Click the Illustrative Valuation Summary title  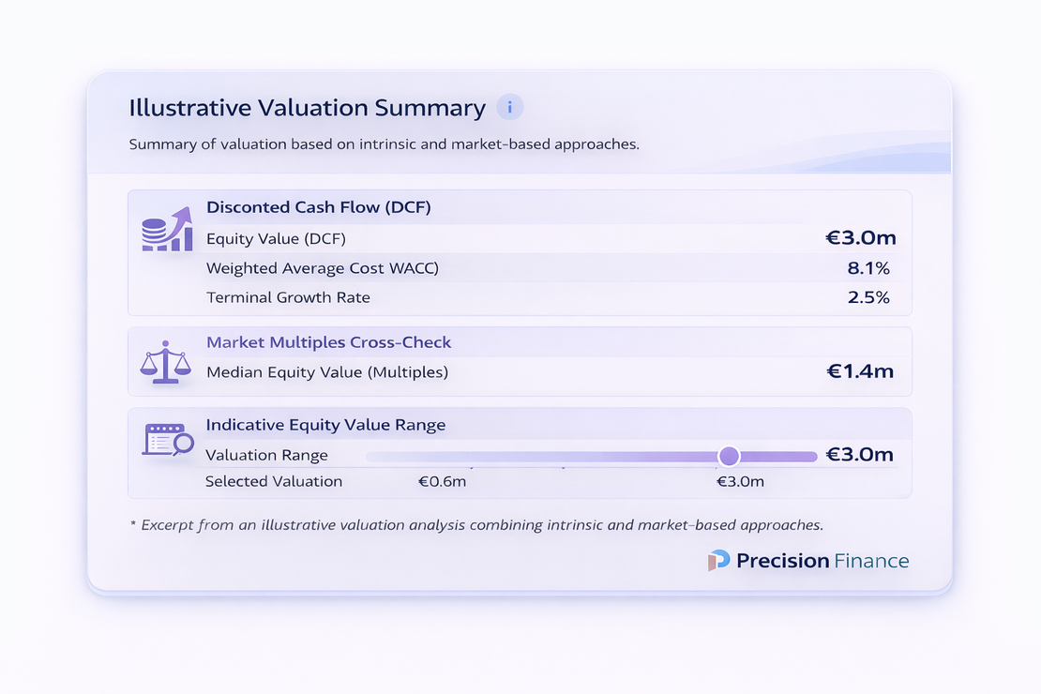[x=307, y=108]
